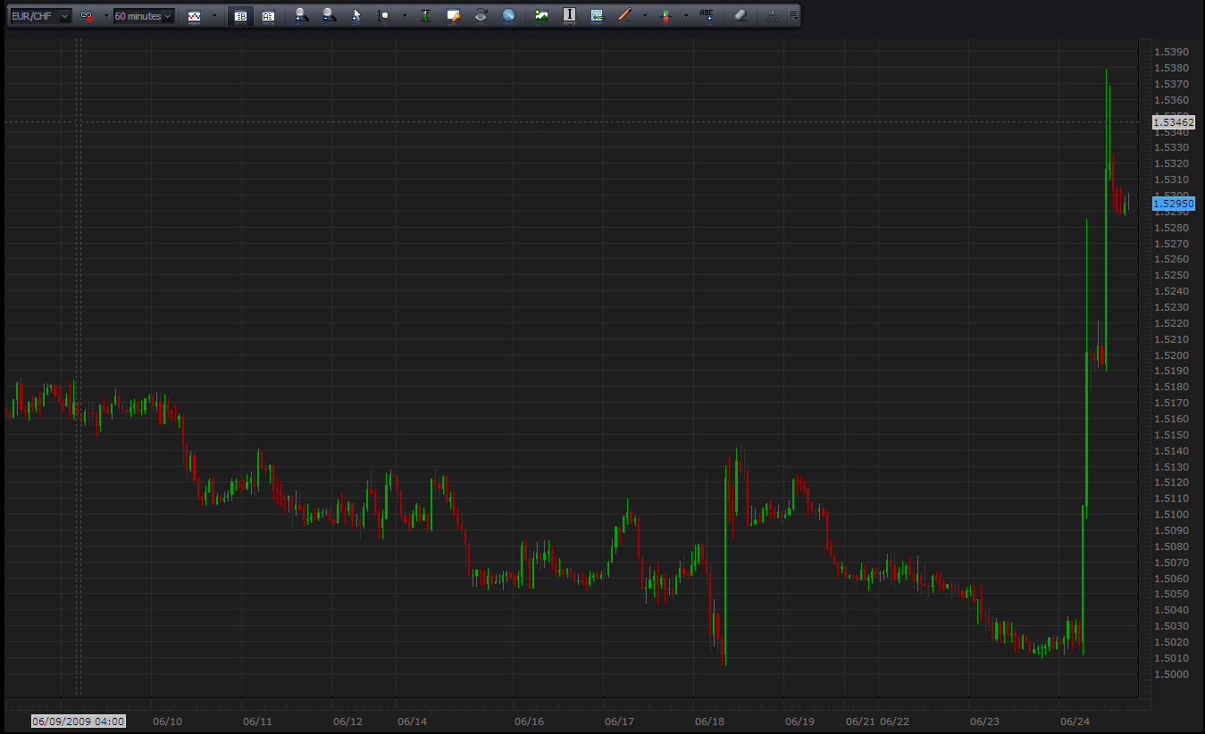
Task: Click the 06/18 date axis label
Action: point(708,721)
